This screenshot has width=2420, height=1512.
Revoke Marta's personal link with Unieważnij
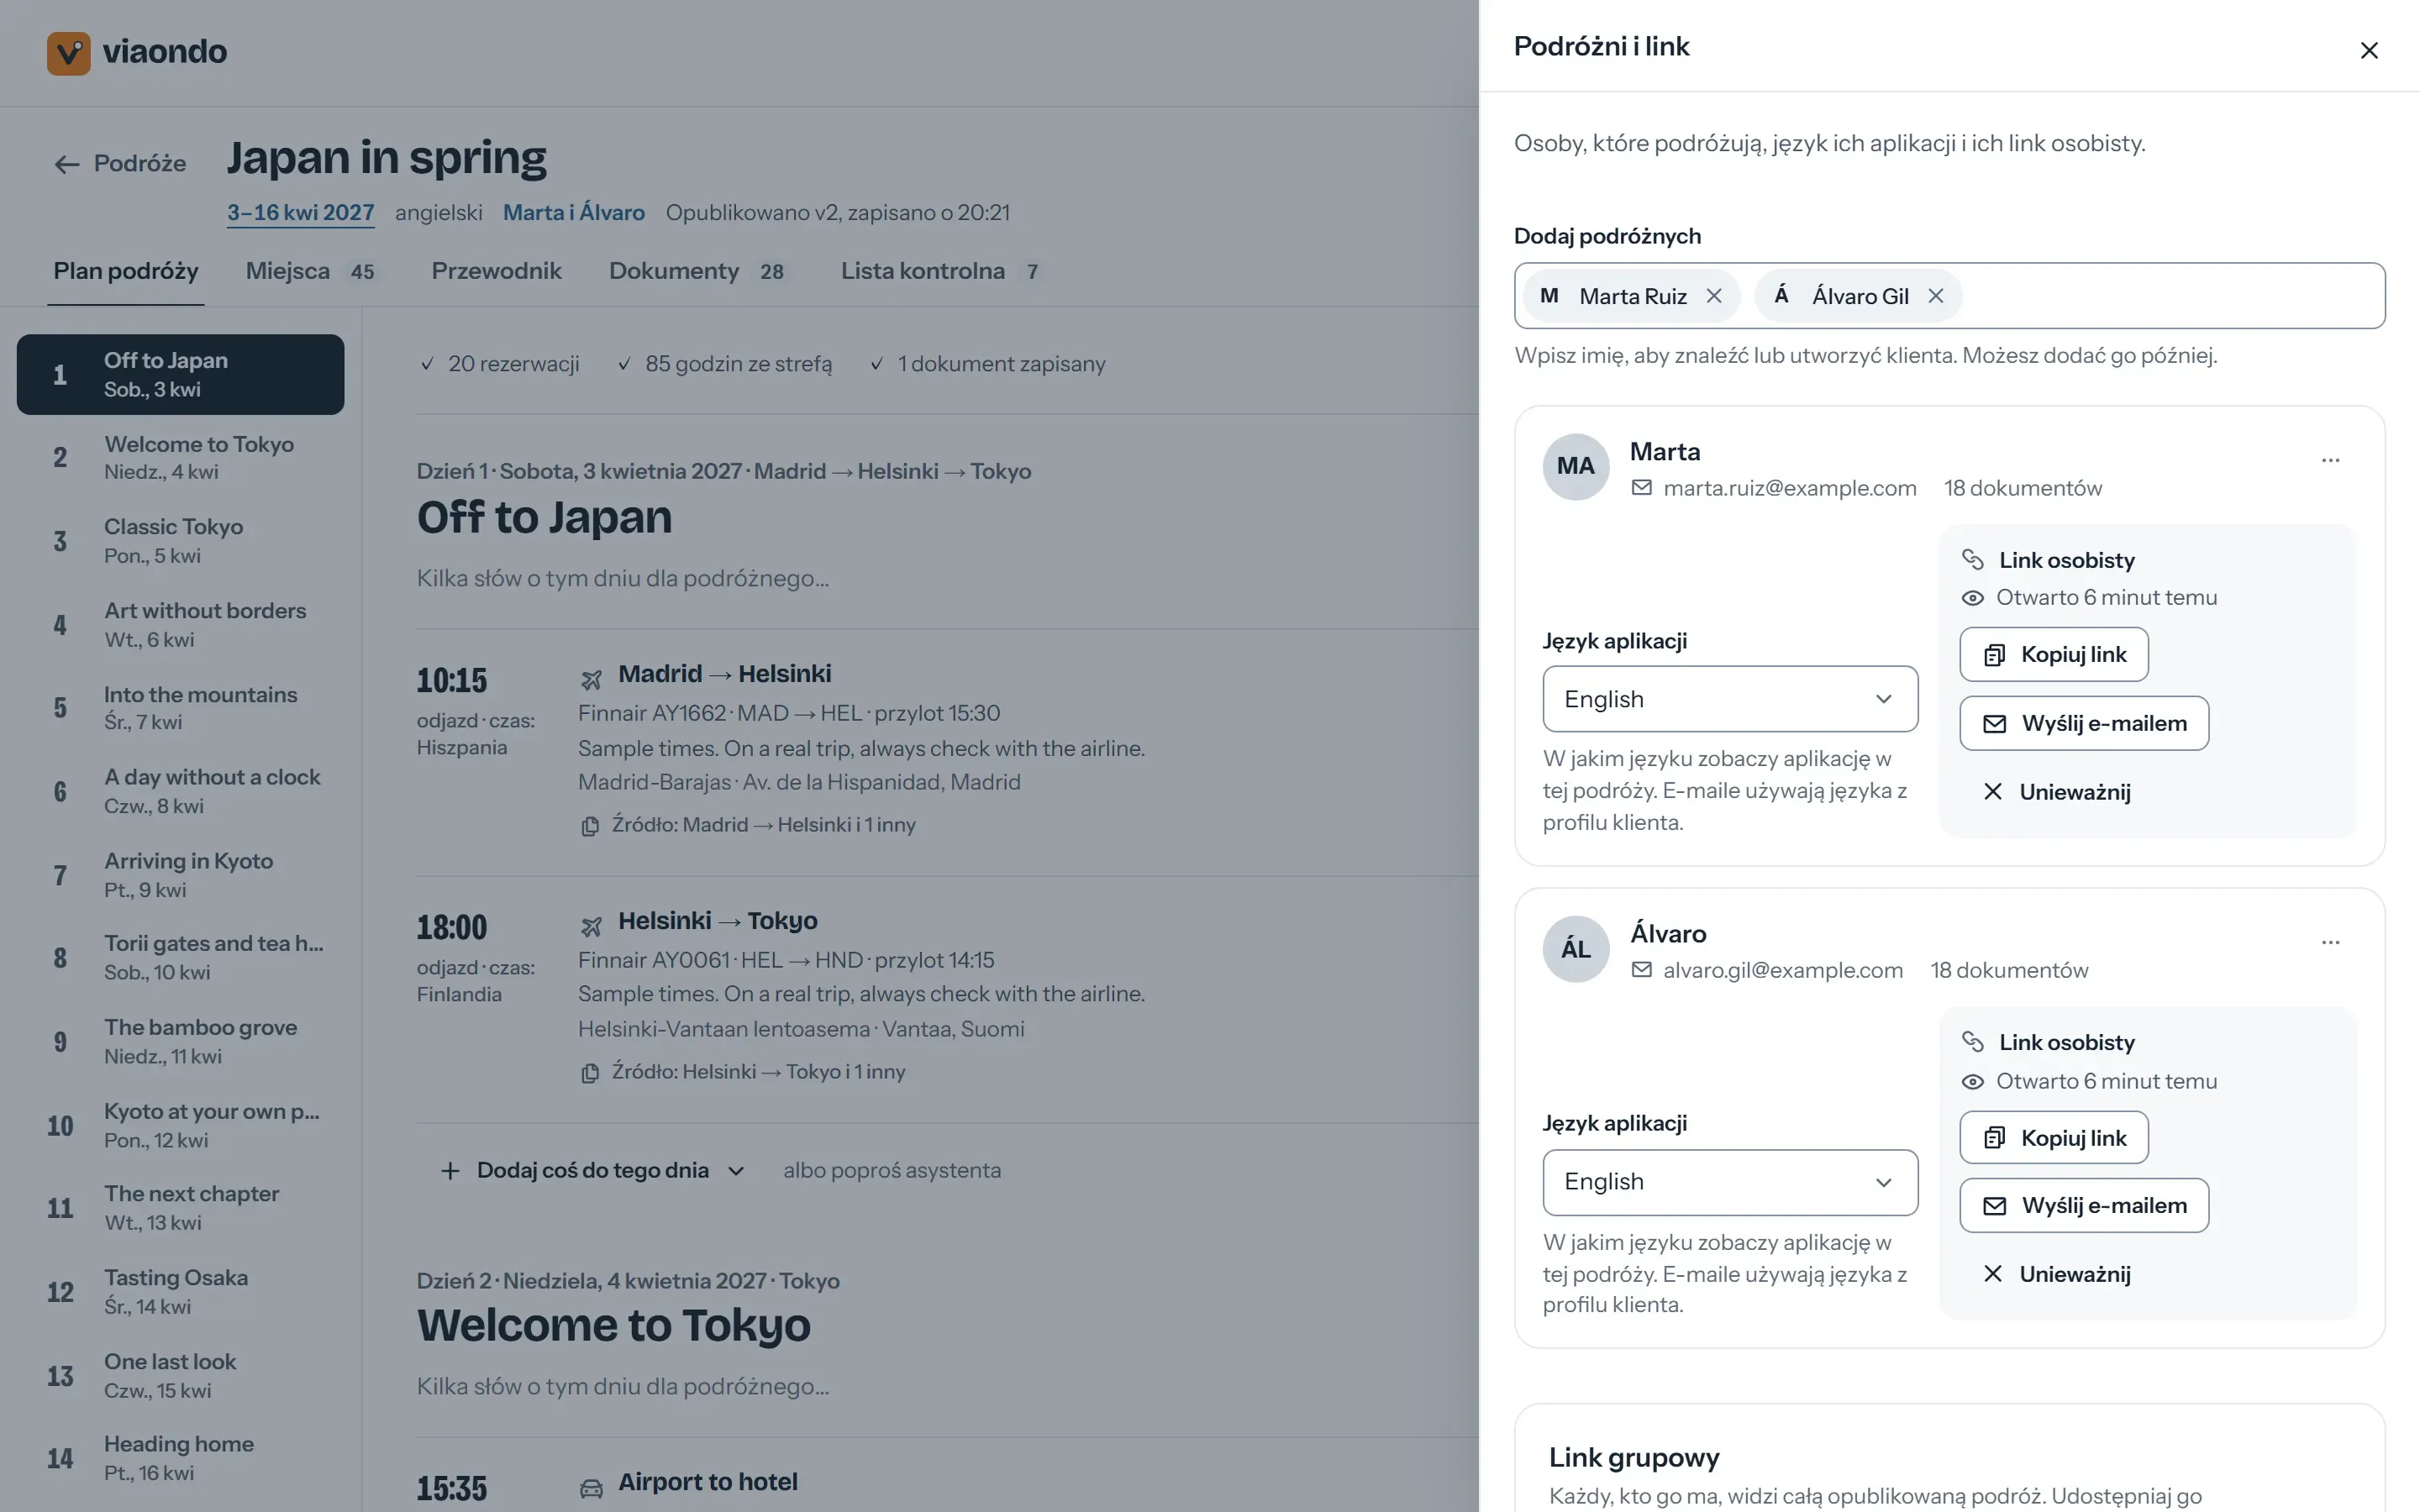[2056, 792]
